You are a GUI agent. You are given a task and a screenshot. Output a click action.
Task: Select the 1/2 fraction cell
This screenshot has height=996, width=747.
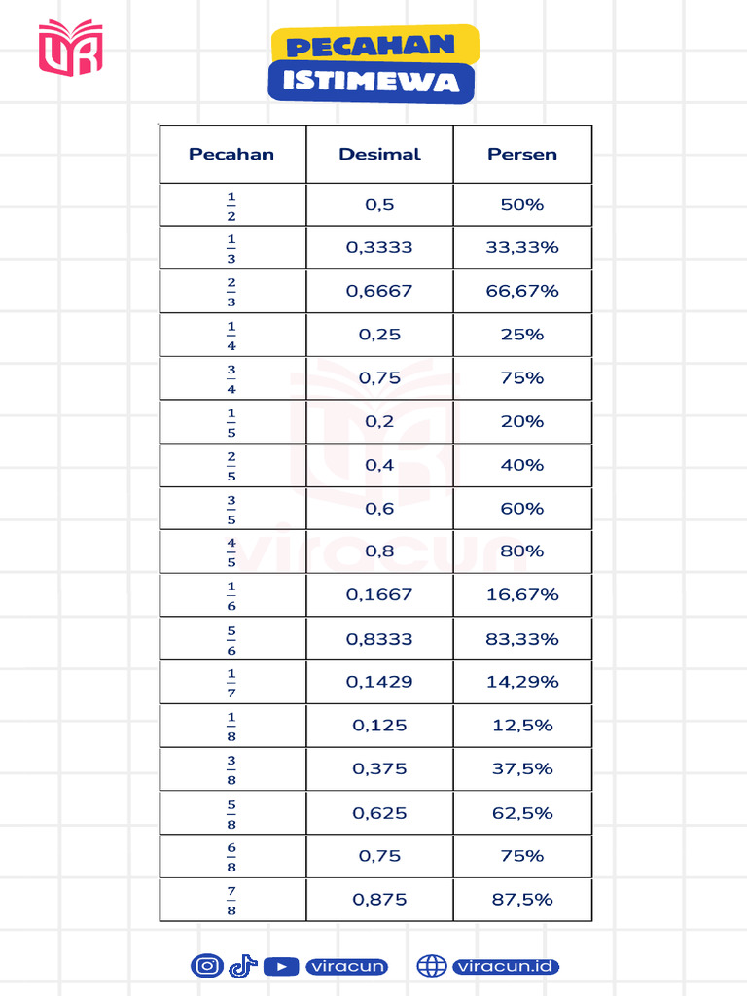tap(231, 205)
